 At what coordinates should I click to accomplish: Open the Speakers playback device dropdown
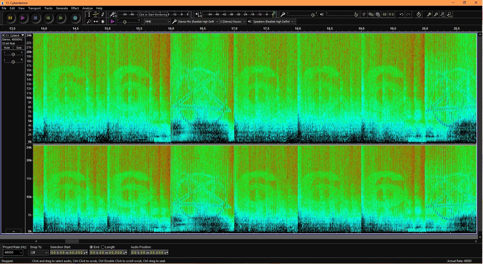[x=273, y=22]
